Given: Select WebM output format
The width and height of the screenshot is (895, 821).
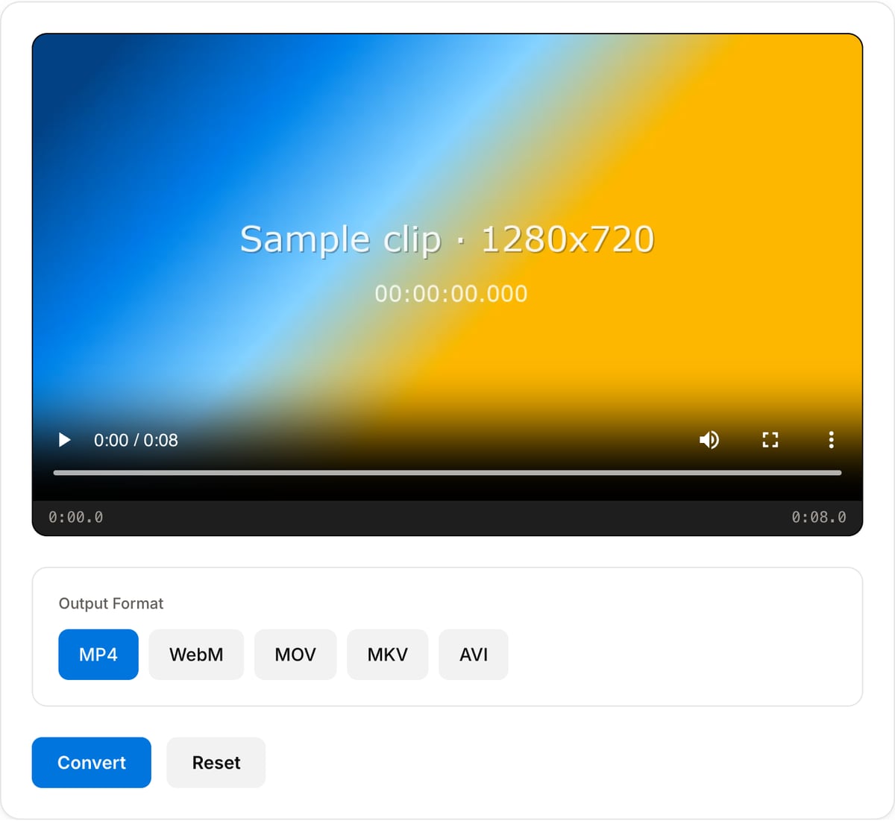Looking at the screenshot, I should [x=196, y=655].
